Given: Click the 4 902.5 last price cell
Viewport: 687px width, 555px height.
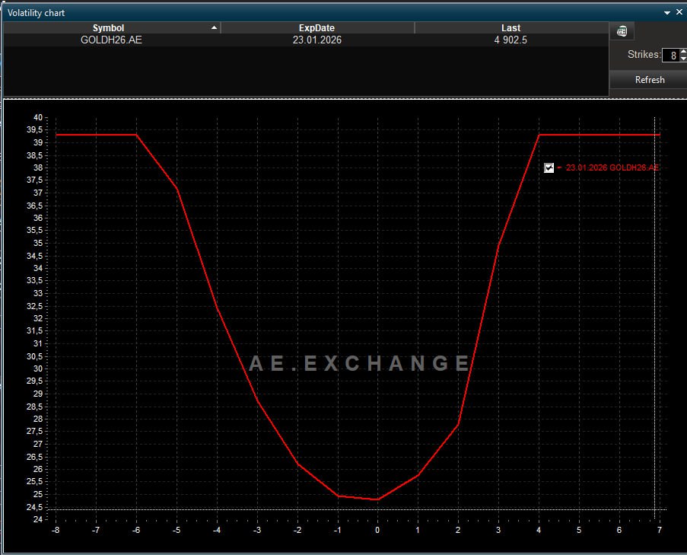Looking at the screenshot, I should (x=510, y=40).
